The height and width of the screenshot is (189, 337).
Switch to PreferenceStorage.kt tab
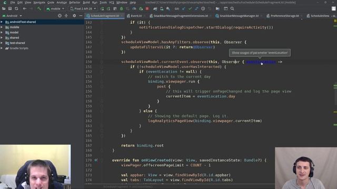(284, 16)
